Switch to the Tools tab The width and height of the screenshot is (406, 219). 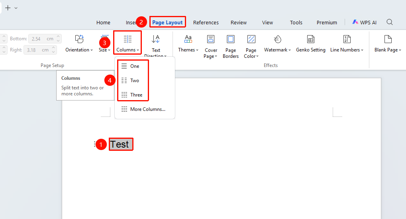296,23
